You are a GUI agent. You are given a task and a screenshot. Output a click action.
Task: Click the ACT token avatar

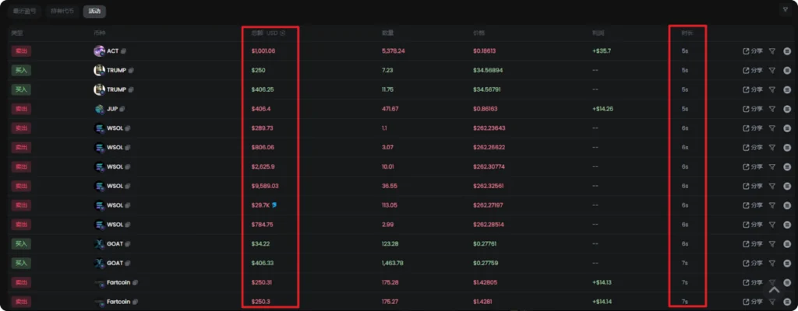(99, 51)
